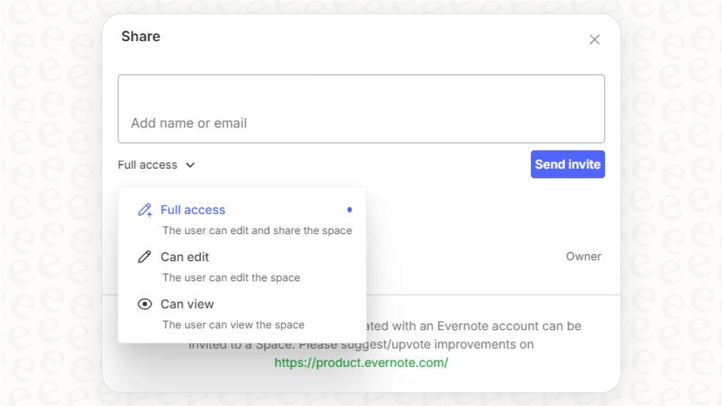The image size is (722, 406).
Task: Collapse the Full access permission dropdown label
Action: [x=147, y=165]
